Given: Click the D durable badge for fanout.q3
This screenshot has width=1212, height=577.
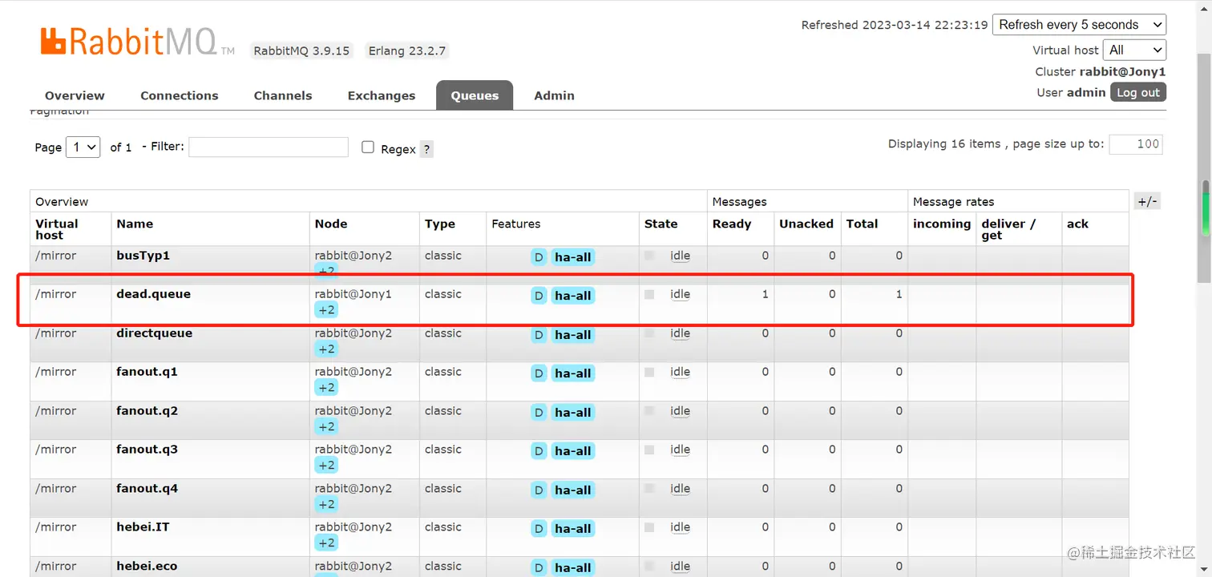Looking at the screenshot, I should 539,451.
